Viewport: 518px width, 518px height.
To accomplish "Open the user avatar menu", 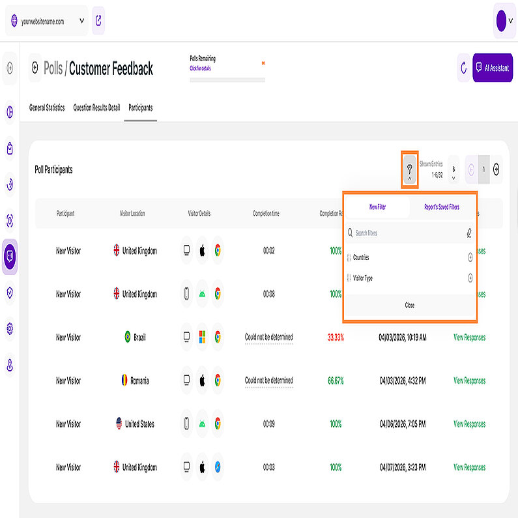I will pyautogui.click(x=504, y=21).
